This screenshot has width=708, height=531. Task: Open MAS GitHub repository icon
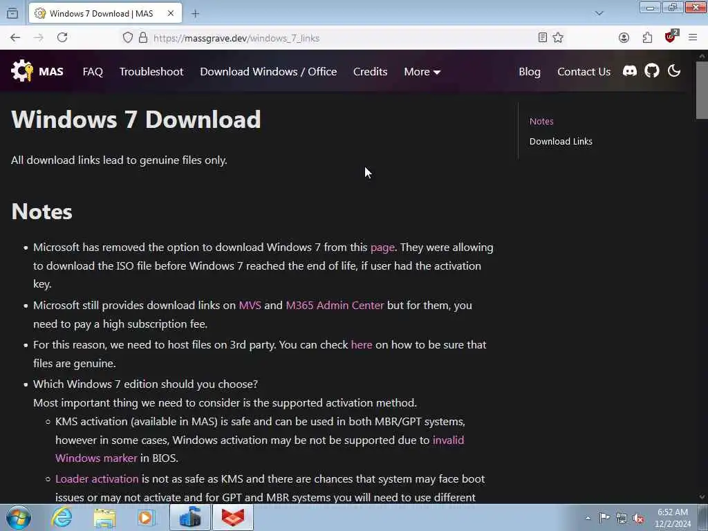coord(651,71)
